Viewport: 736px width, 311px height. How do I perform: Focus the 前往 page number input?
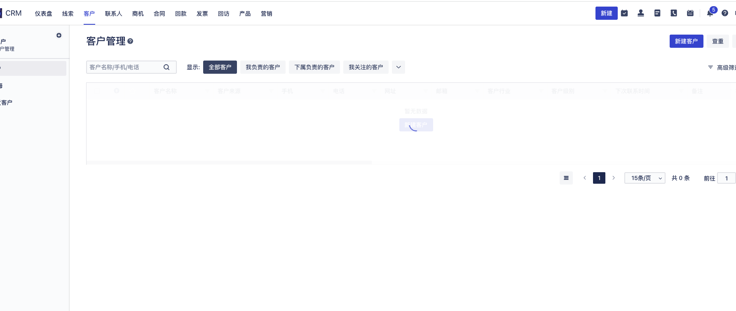pos(727,178)
